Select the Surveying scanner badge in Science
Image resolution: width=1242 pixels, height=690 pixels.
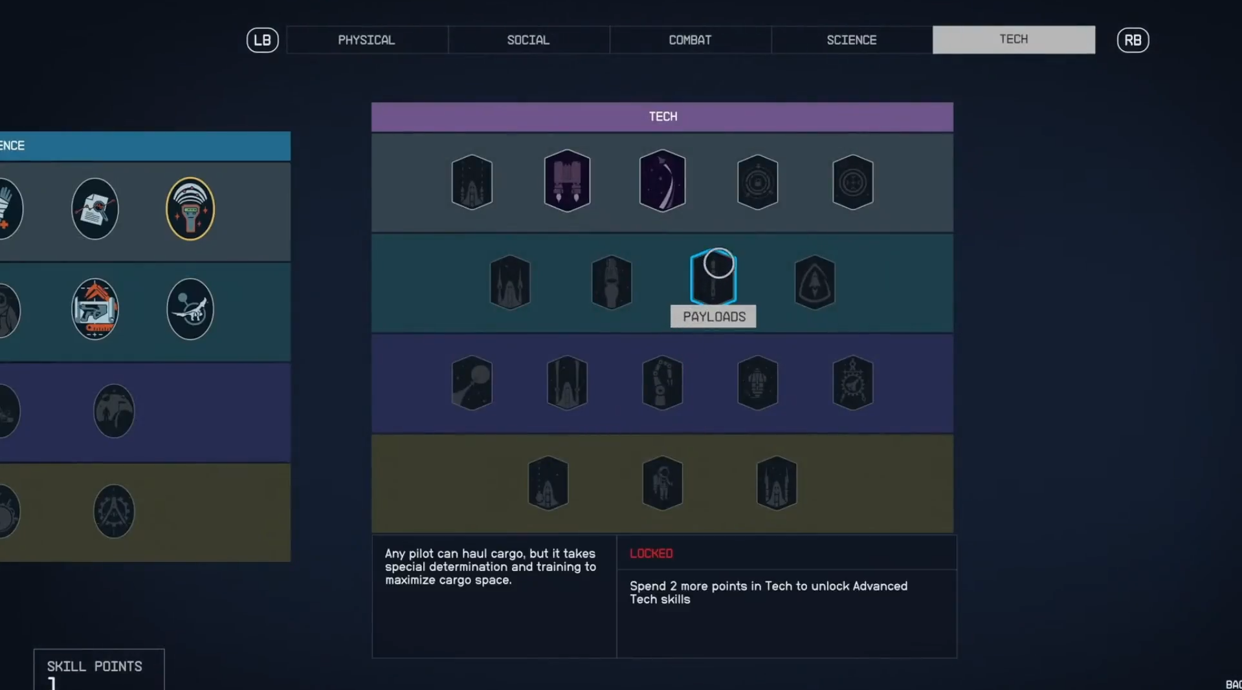pos(190,209)
